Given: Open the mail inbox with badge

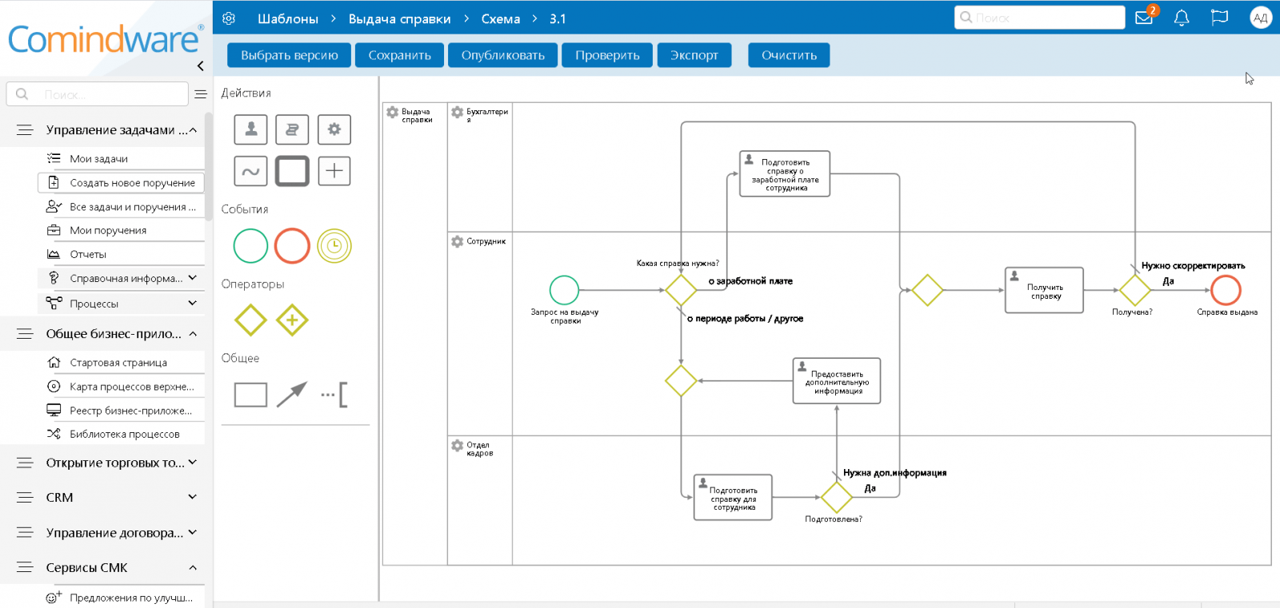Looking at the screenshot, I should (1144, 18).
